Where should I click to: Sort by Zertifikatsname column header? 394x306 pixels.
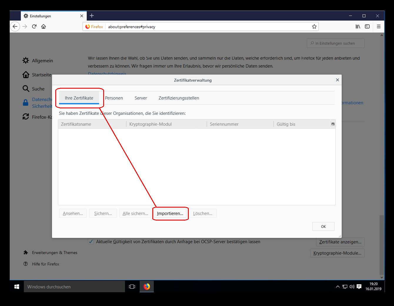[92, 124]
